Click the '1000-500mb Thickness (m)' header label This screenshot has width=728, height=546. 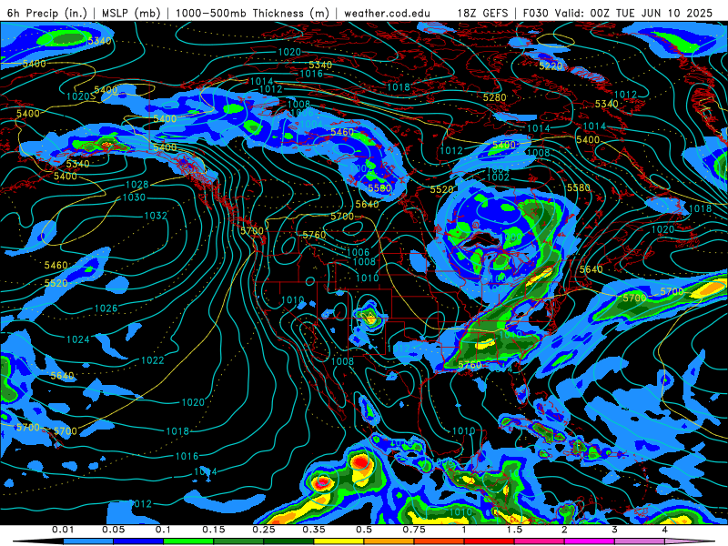click(252, 13)
